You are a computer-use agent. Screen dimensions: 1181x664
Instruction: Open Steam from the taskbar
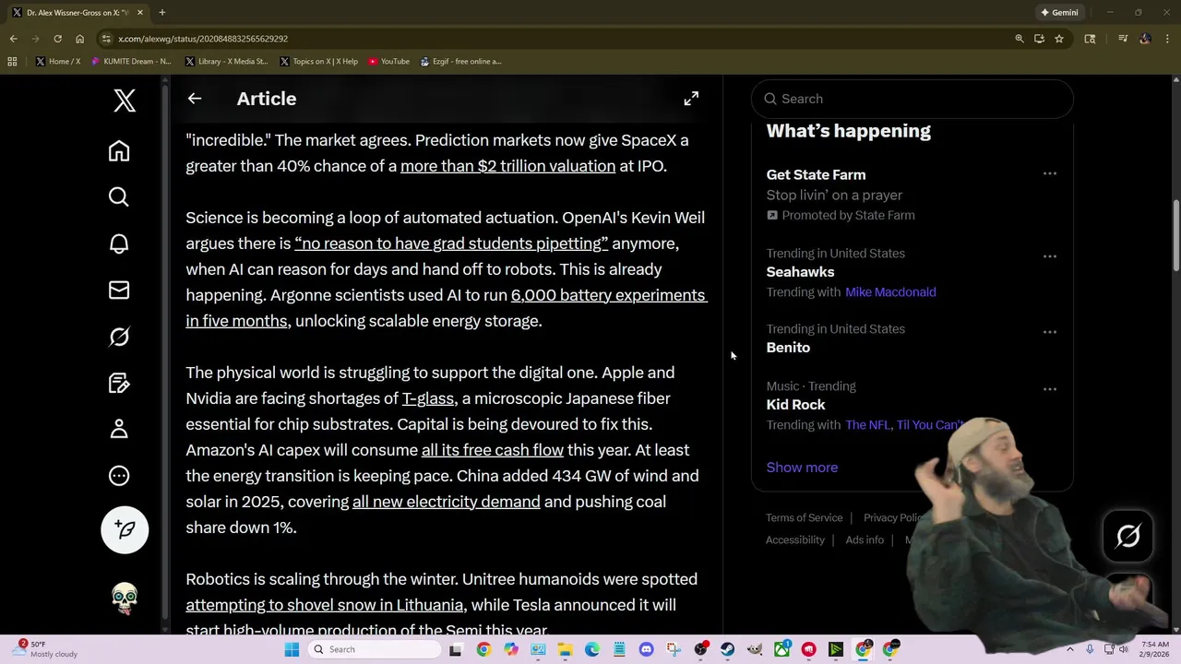tap(728, 649)
